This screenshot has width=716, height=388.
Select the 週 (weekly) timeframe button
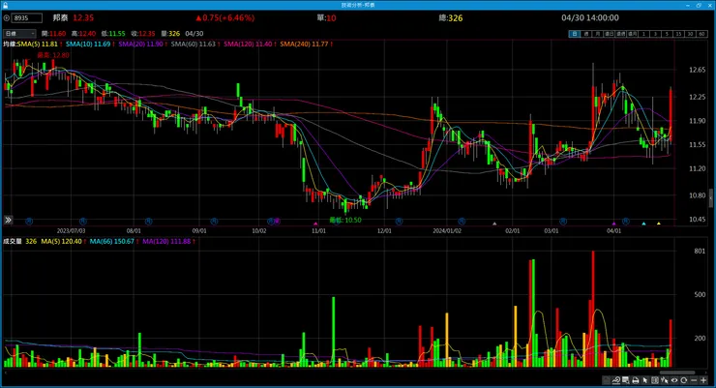pos(585,34)
